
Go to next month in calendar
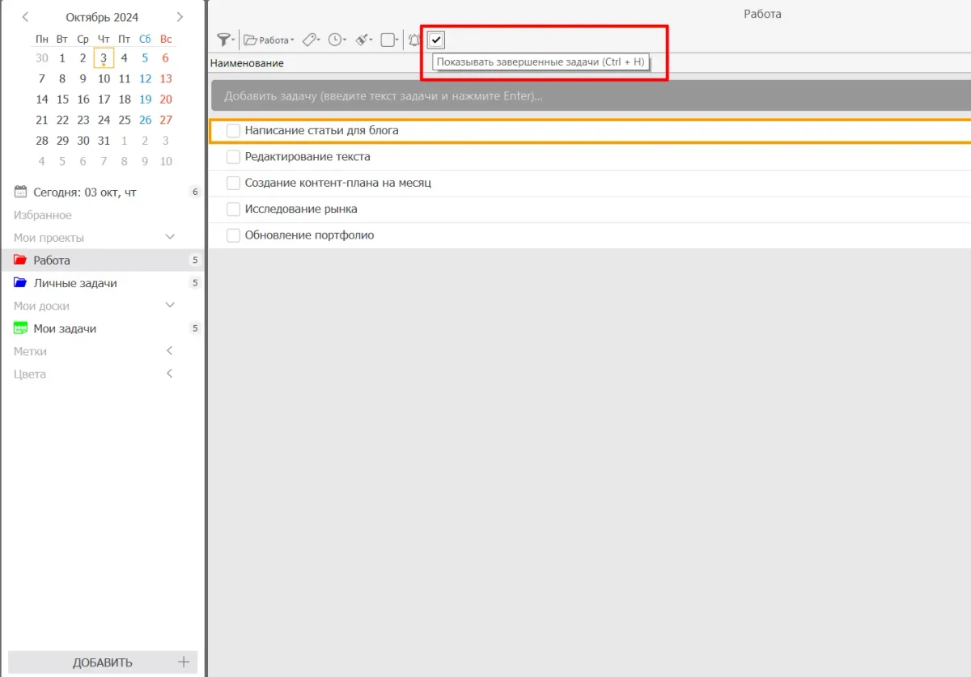180,17
